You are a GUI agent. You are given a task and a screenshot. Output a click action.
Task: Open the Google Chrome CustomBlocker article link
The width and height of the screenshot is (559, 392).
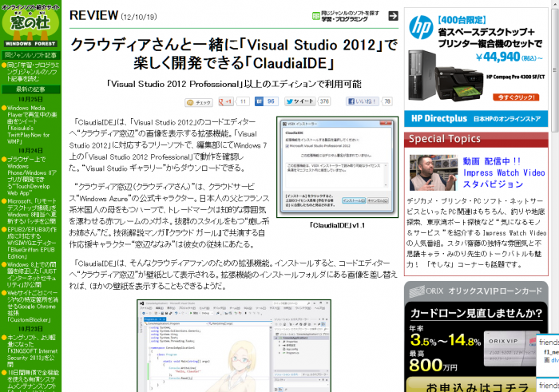point(31,307)
